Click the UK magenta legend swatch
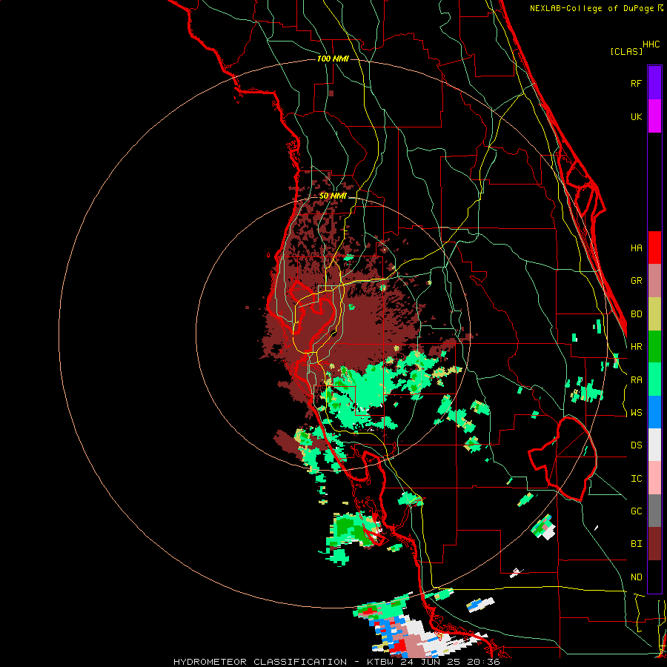 654,116
